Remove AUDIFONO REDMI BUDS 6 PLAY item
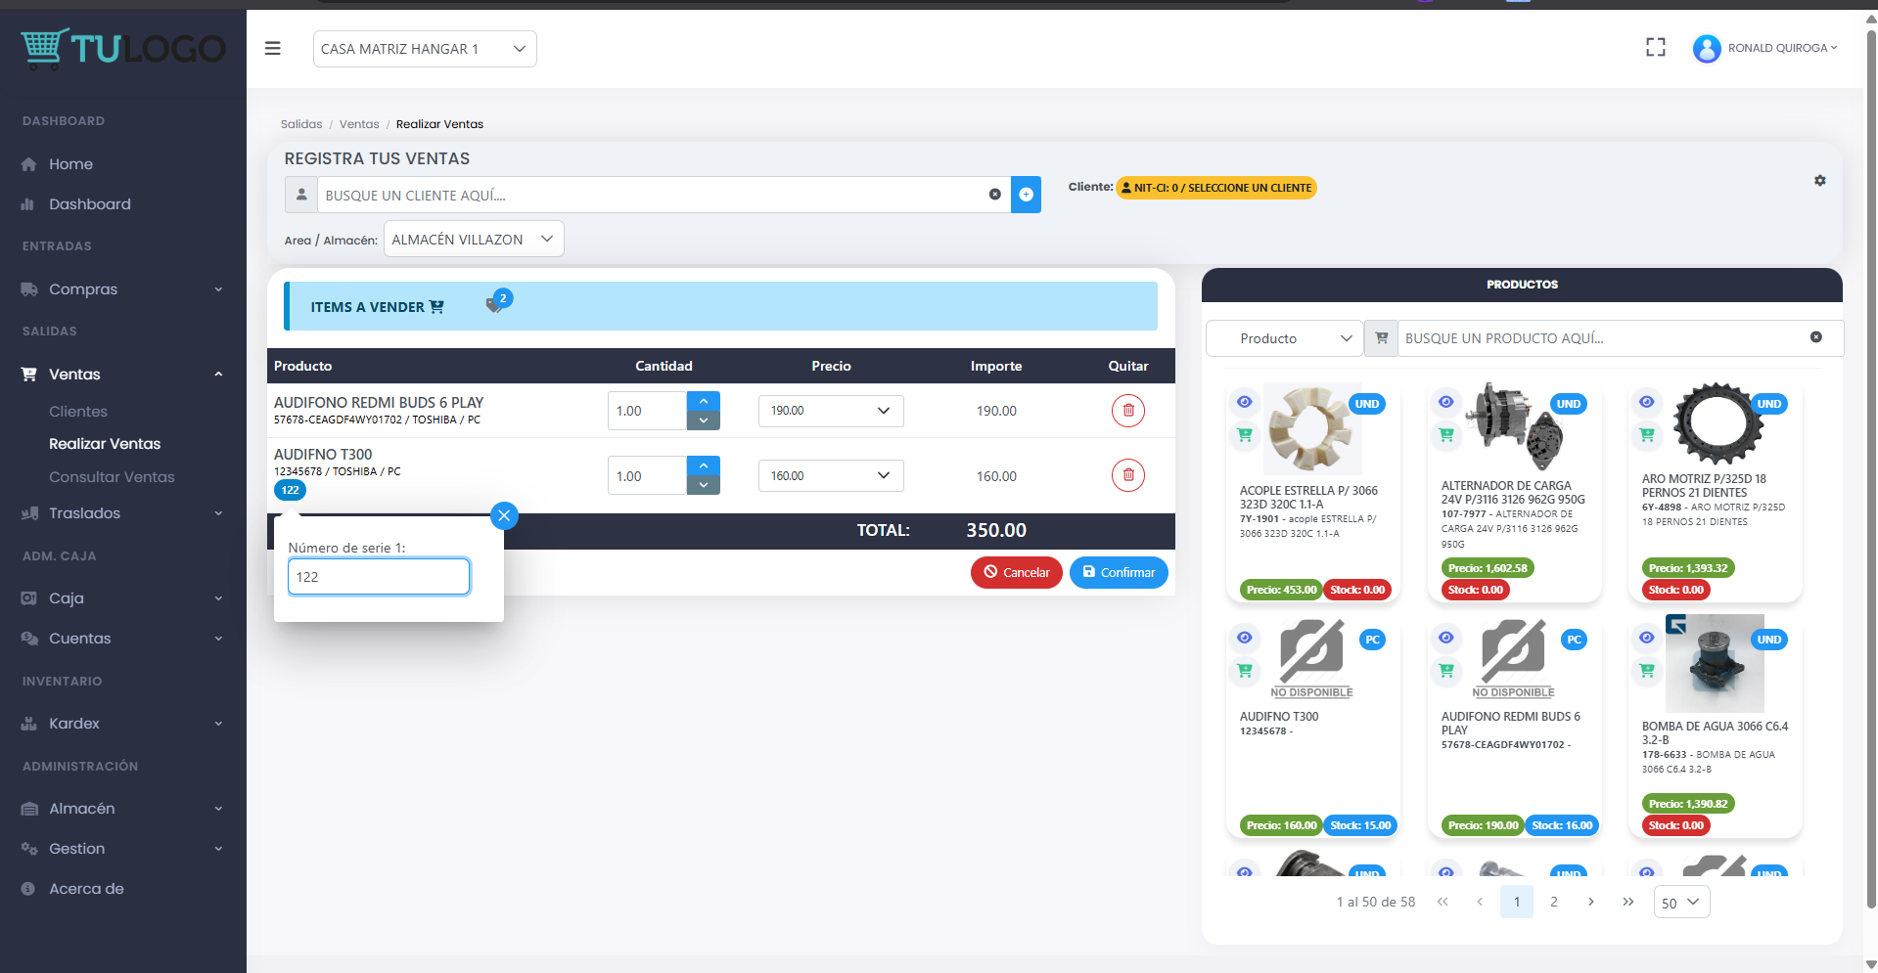Image resolution: width=1878 pixels, height=973 pixels. click(1127, 411)
